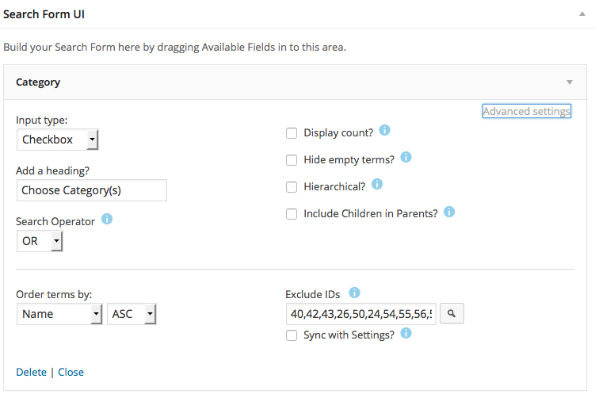Image resolution: width=595 pixels, height=398 pixels.
Task: Open the Advanced settings link
Action: (526, 111)
